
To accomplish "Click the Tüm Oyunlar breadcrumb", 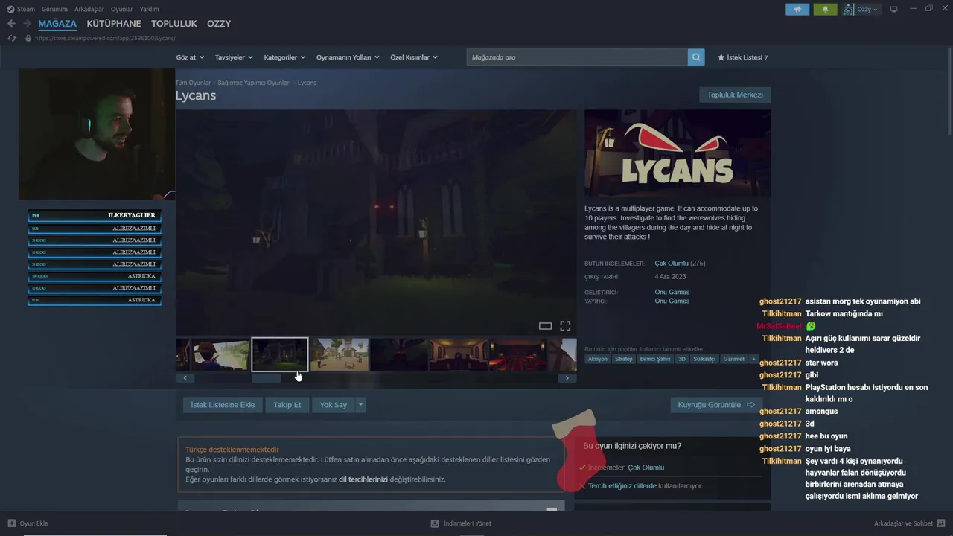I will click(193, 83).
